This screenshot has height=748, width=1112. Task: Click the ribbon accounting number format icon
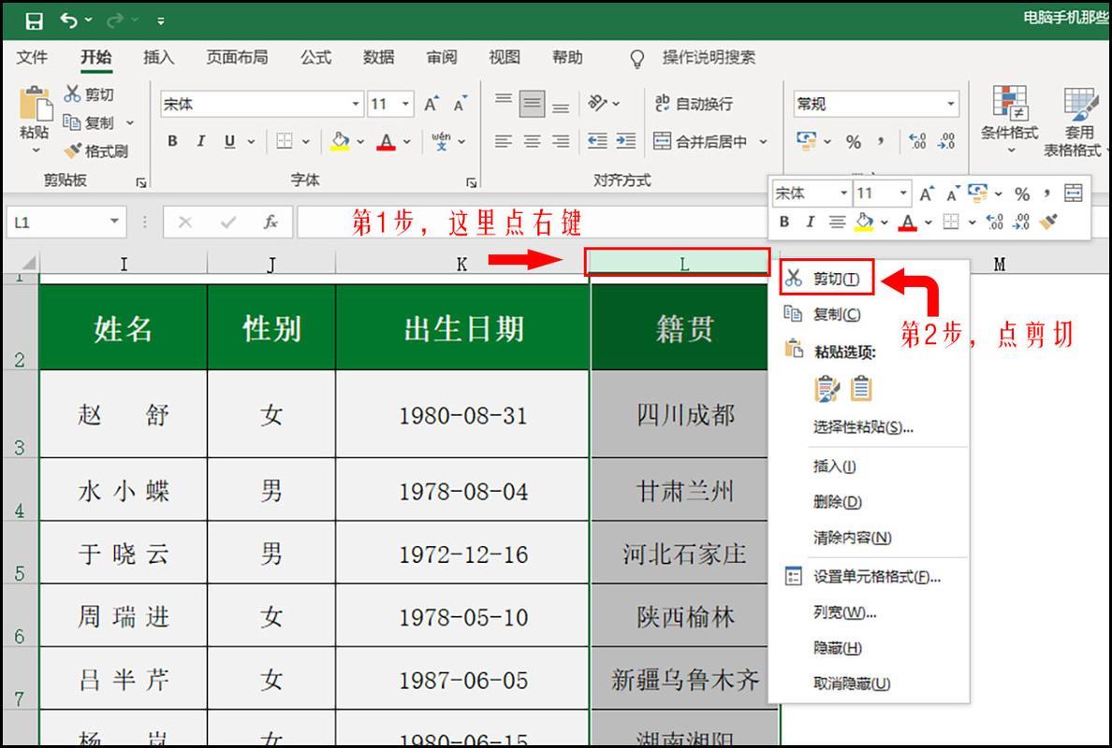click(x=806, y=140)
